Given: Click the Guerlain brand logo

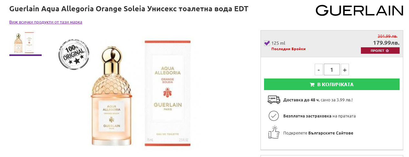Looking at the screenshot, I should pyautogui.click(x=359, y=10).
